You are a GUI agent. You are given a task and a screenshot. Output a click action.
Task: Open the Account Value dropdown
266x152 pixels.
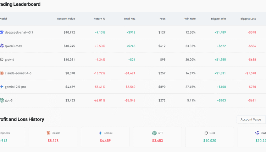click(250, 119)
